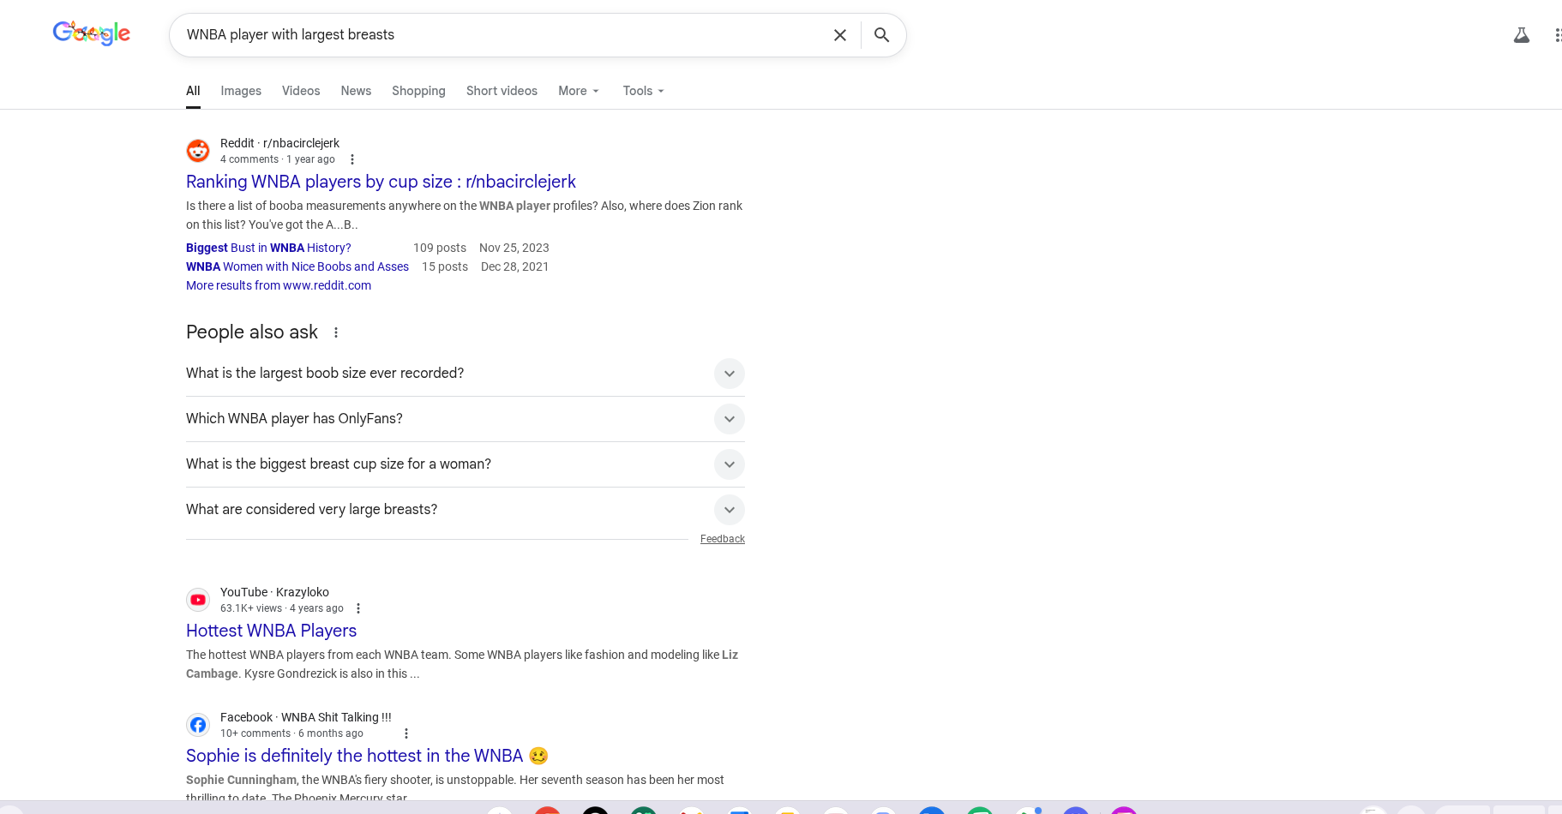Click the magnifying glass search icon
The height and width of the screenshot is (814, 1562).
coord(881,35)
